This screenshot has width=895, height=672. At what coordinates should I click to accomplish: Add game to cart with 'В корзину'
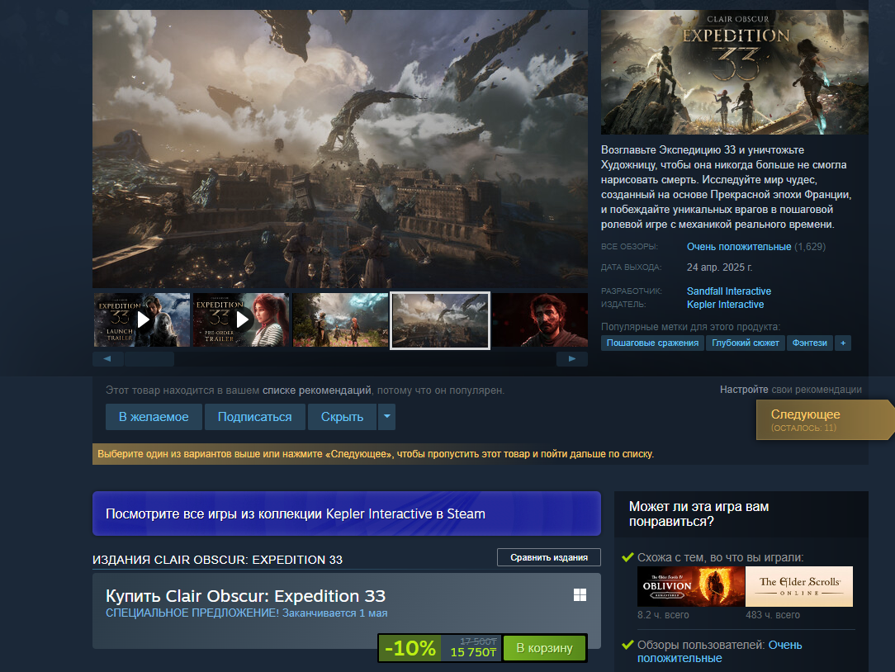(x=545, y=648)
